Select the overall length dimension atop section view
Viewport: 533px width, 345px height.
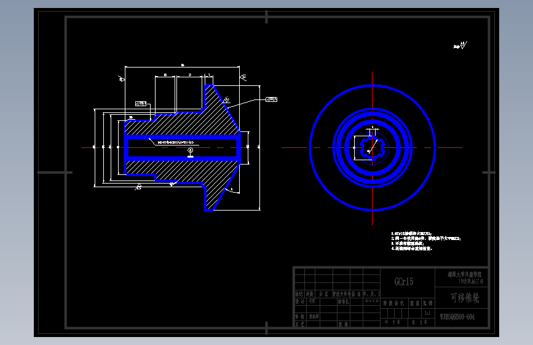182,66
